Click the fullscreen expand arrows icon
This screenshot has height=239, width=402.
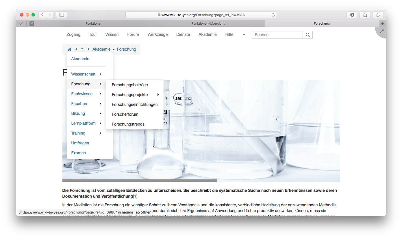381,31
